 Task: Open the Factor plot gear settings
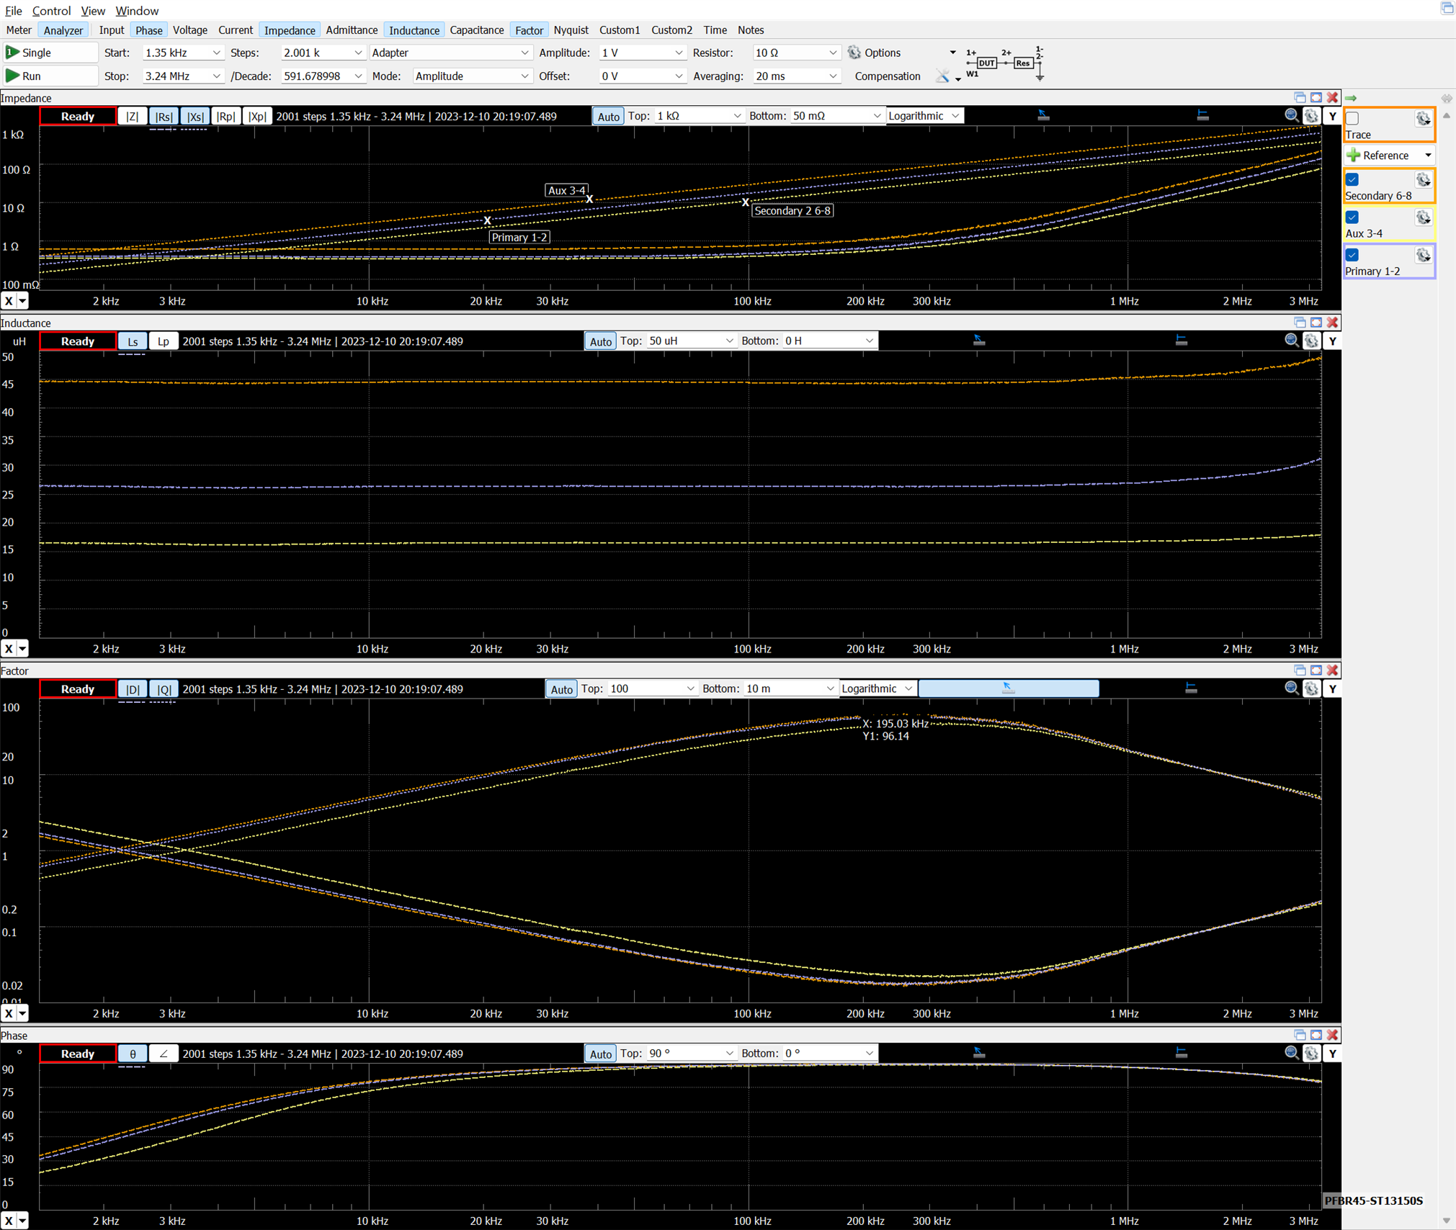(1311, 688)
